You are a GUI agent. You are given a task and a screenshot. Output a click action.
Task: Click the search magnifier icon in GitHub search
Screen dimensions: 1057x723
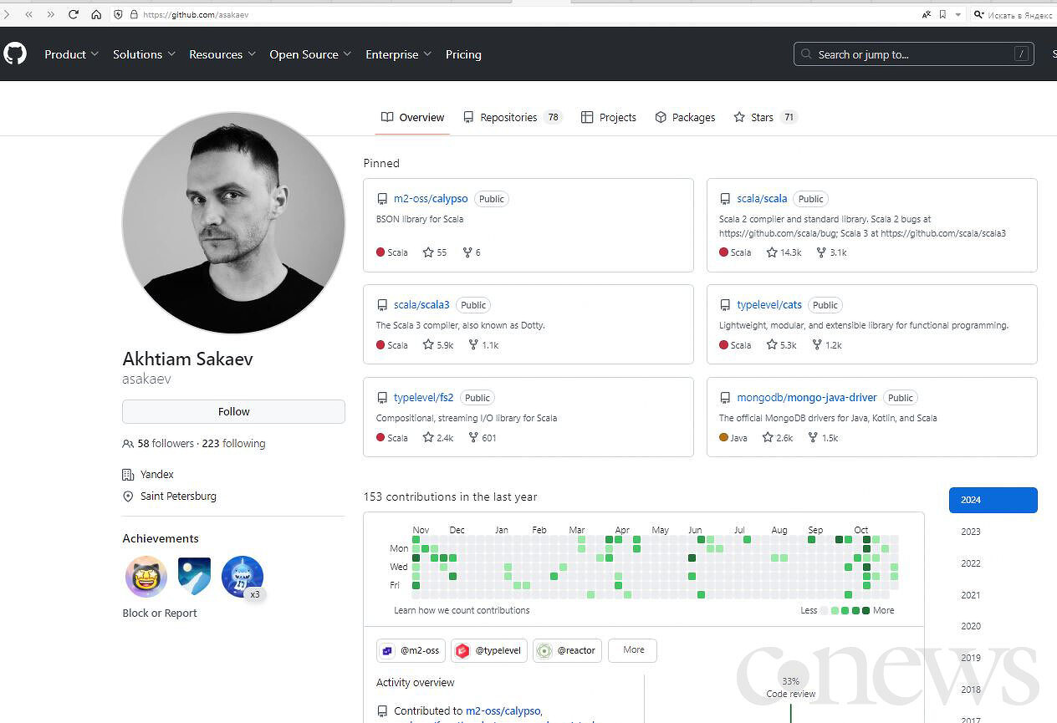point(806,54)
